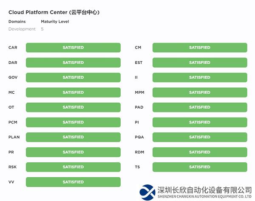Click the MPM row SATISFIED bar
Screen dimensions: 255x201
coord(200,92)
